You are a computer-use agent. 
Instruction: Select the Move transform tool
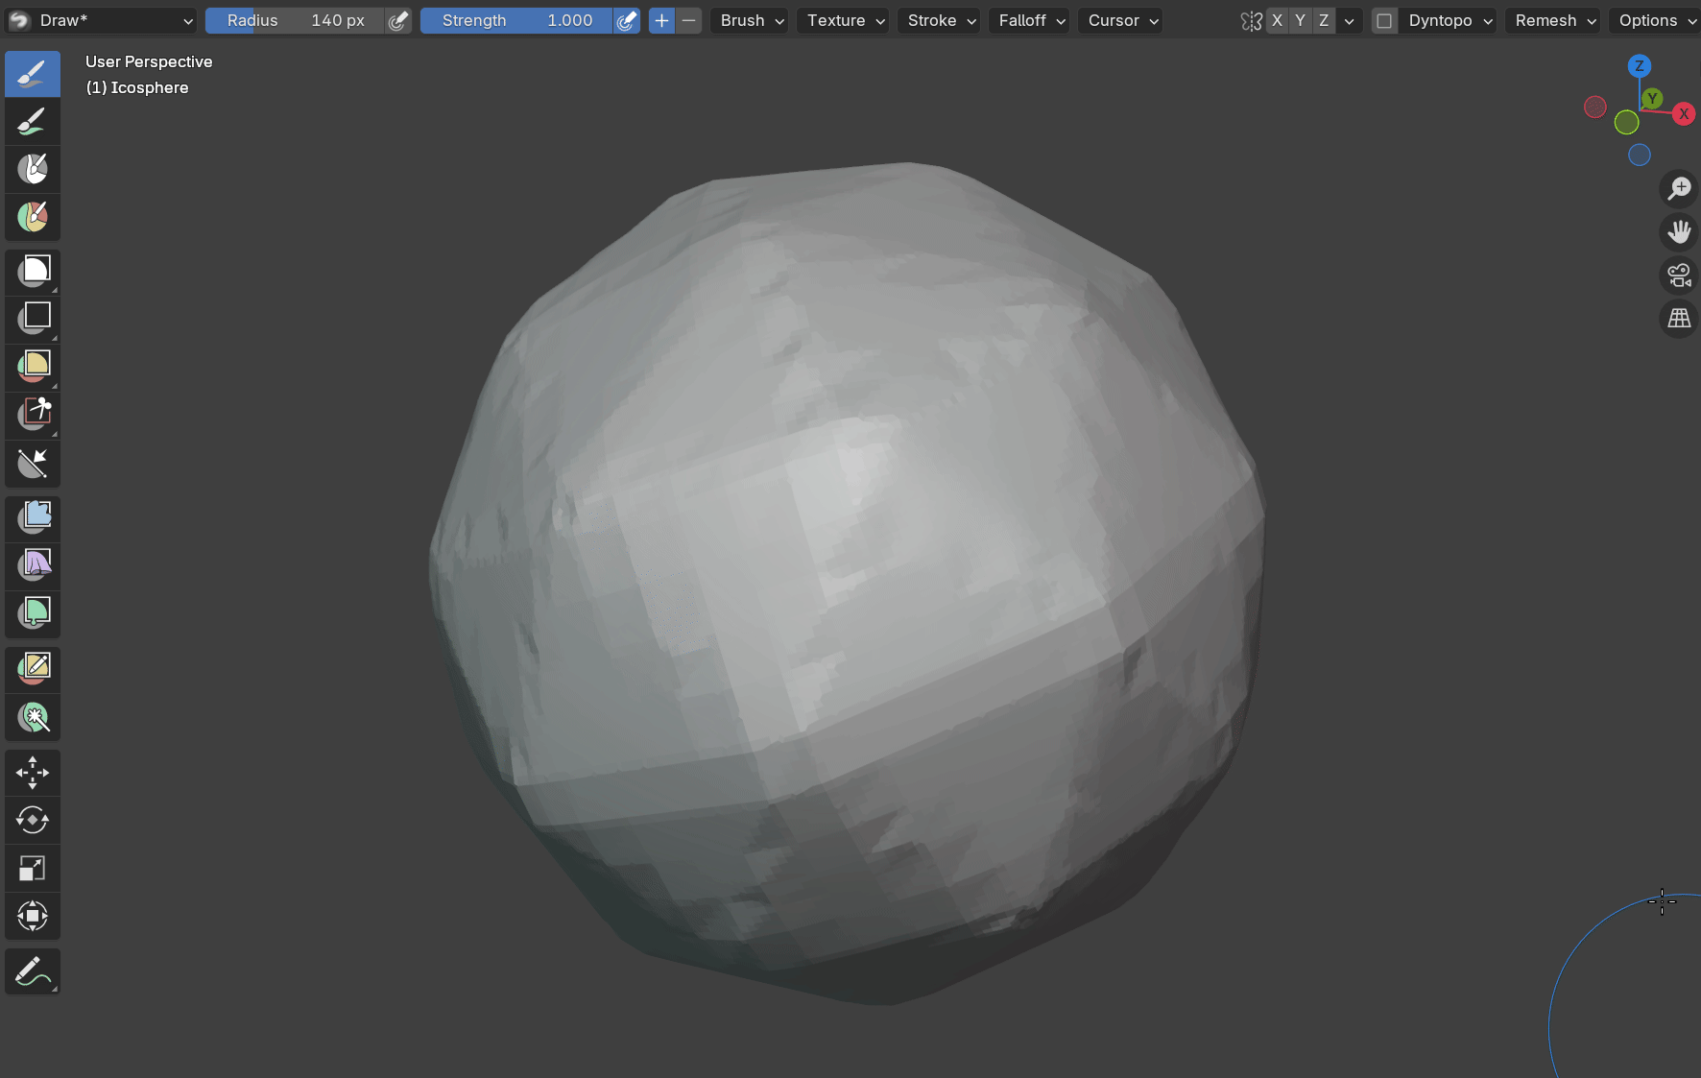pos(33,773)
